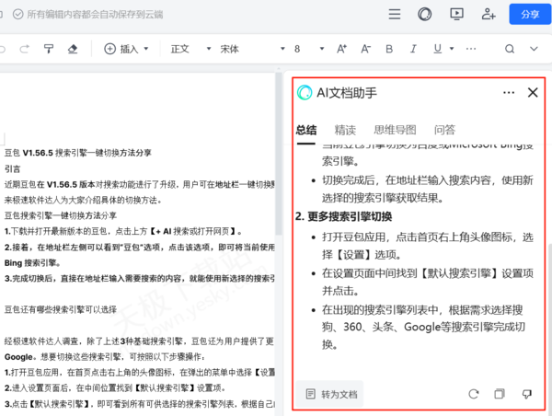552x416 pixels.
Task: Click the clear formatting eraser icon
Action: point(73,49)
